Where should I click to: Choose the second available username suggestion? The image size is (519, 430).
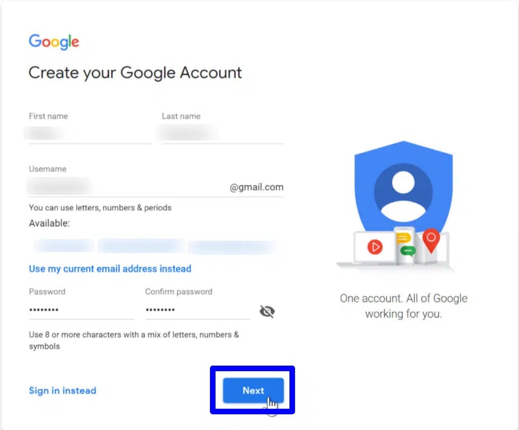coord(141,246)
